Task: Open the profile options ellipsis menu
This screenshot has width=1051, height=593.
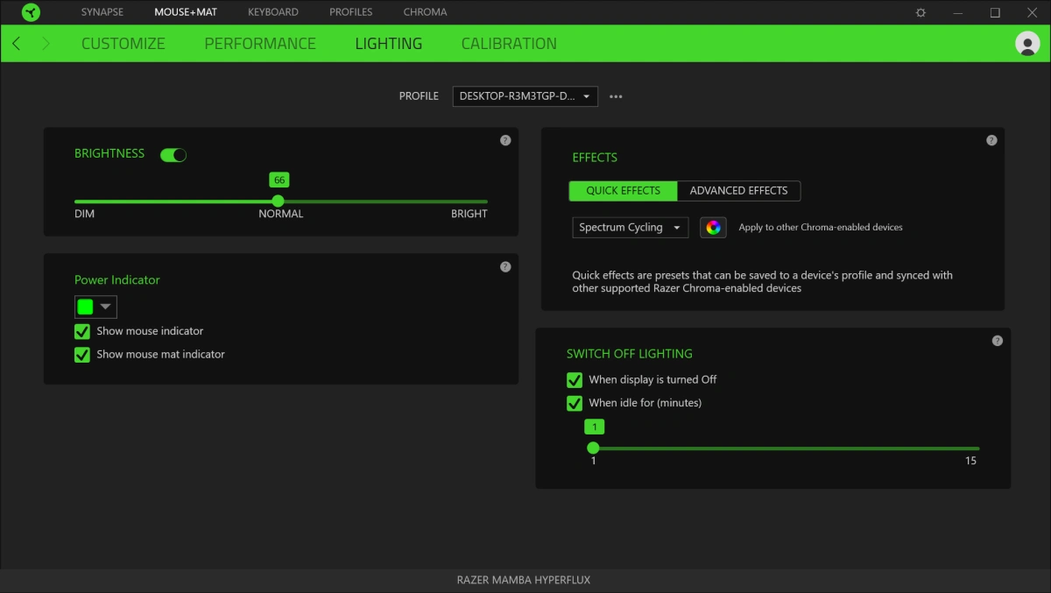Action: pos(616,96)
